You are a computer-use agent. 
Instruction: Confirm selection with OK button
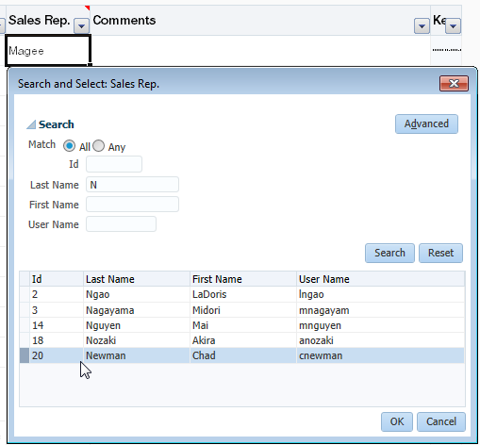point(397,421)
